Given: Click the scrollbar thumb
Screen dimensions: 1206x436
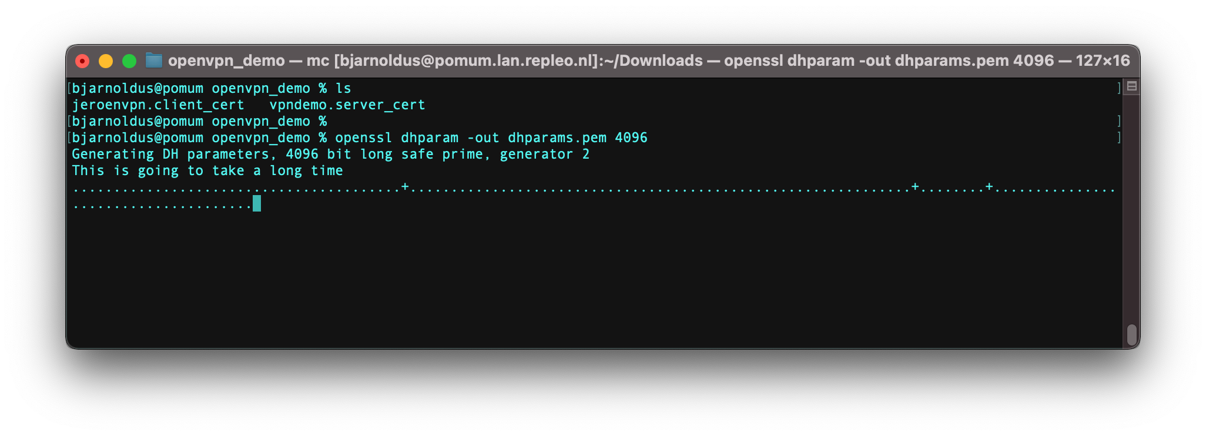Looking at the screenshot, I should 1131,335.
